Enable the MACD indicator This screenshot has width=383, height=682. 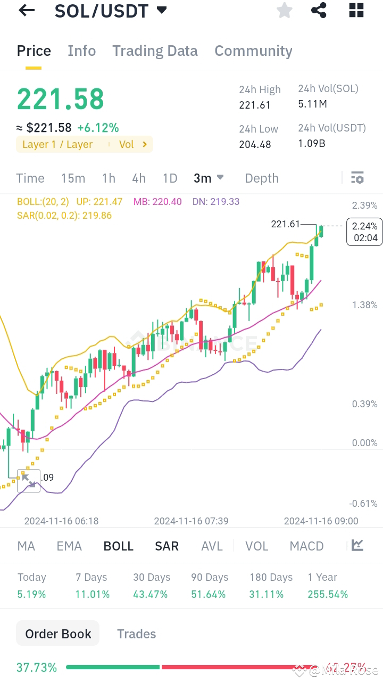click(306, 546)
